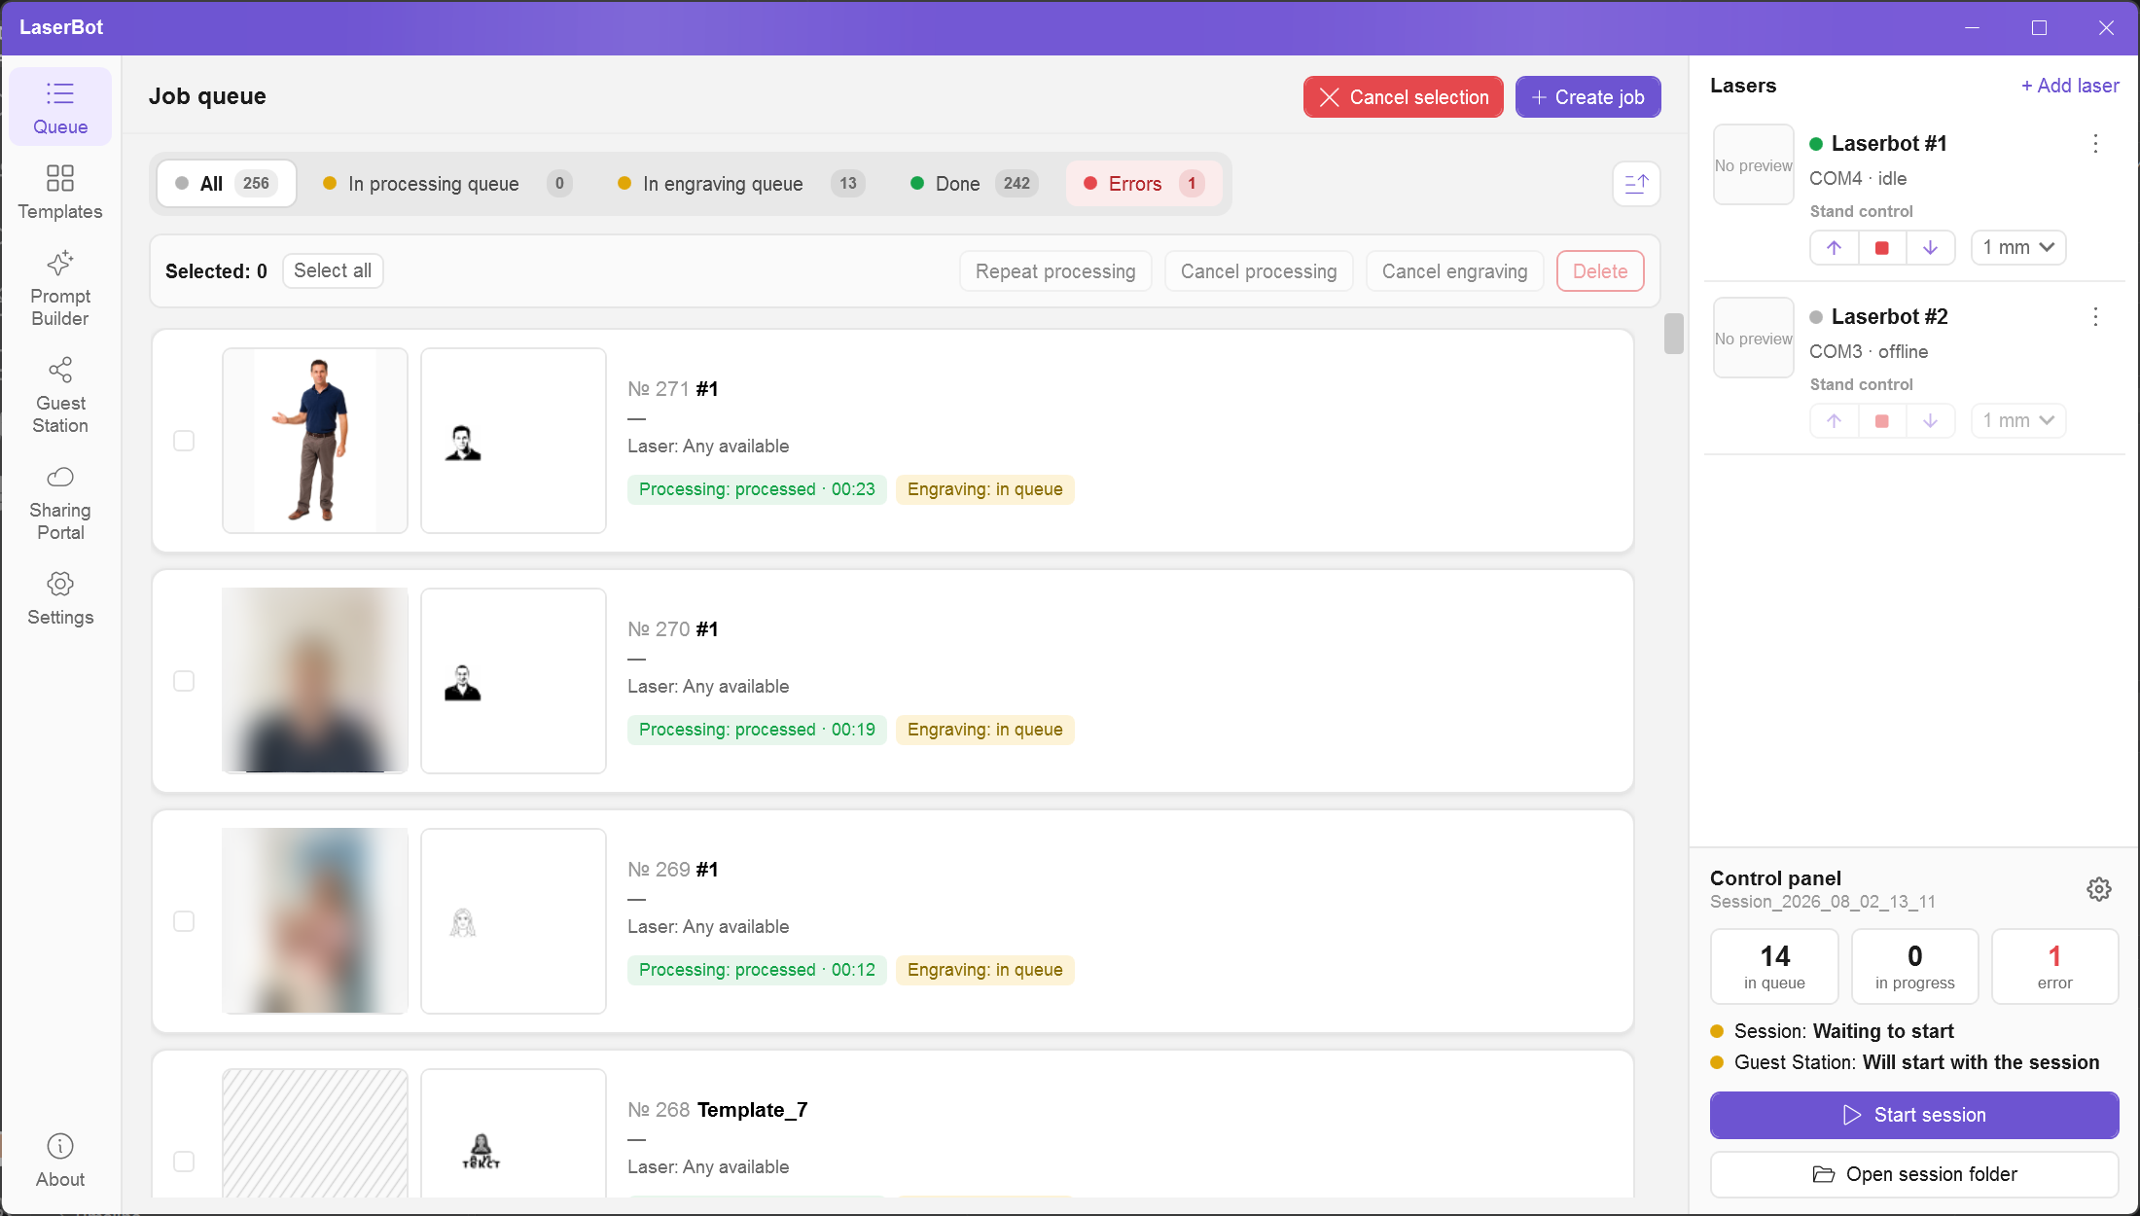Screen dimensions: 2140x1216
Task: Stop Laserbot #1 stand movement
Action: point(1882,247)
